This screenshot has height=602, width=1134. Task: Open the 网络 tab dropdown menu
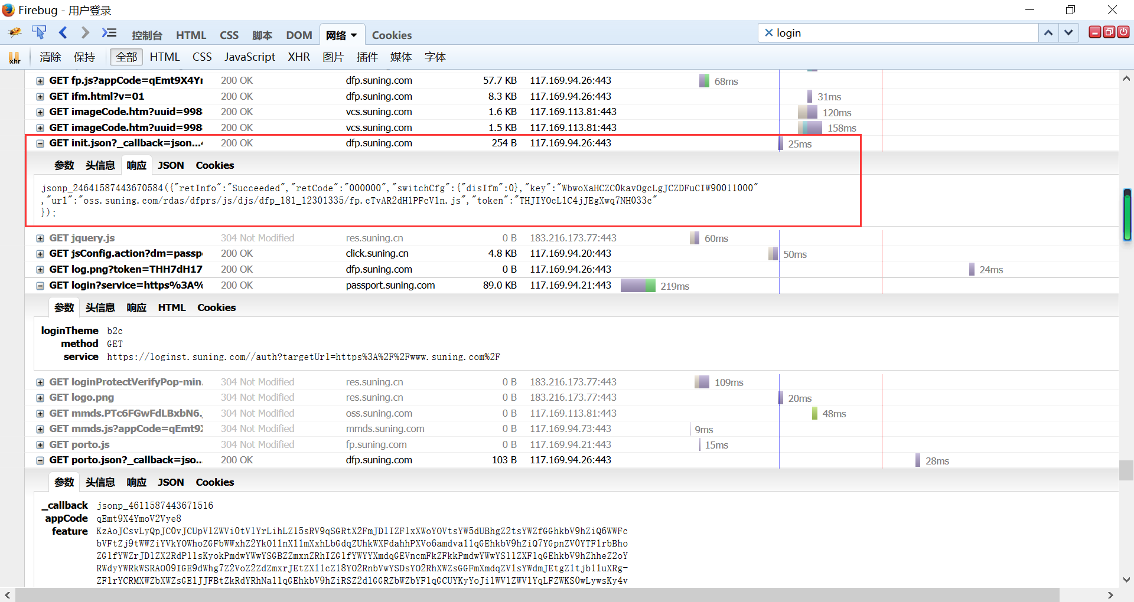click(354, 35)
